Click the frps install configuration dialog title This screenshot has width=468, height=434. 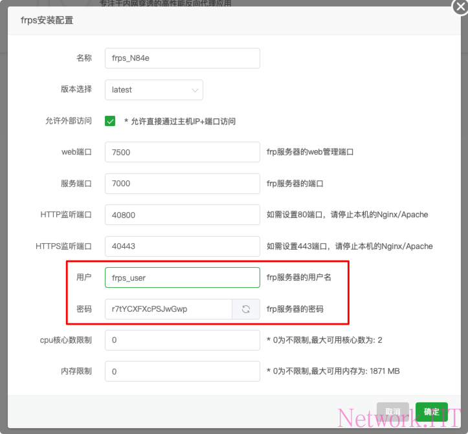(x=47, y=21)
